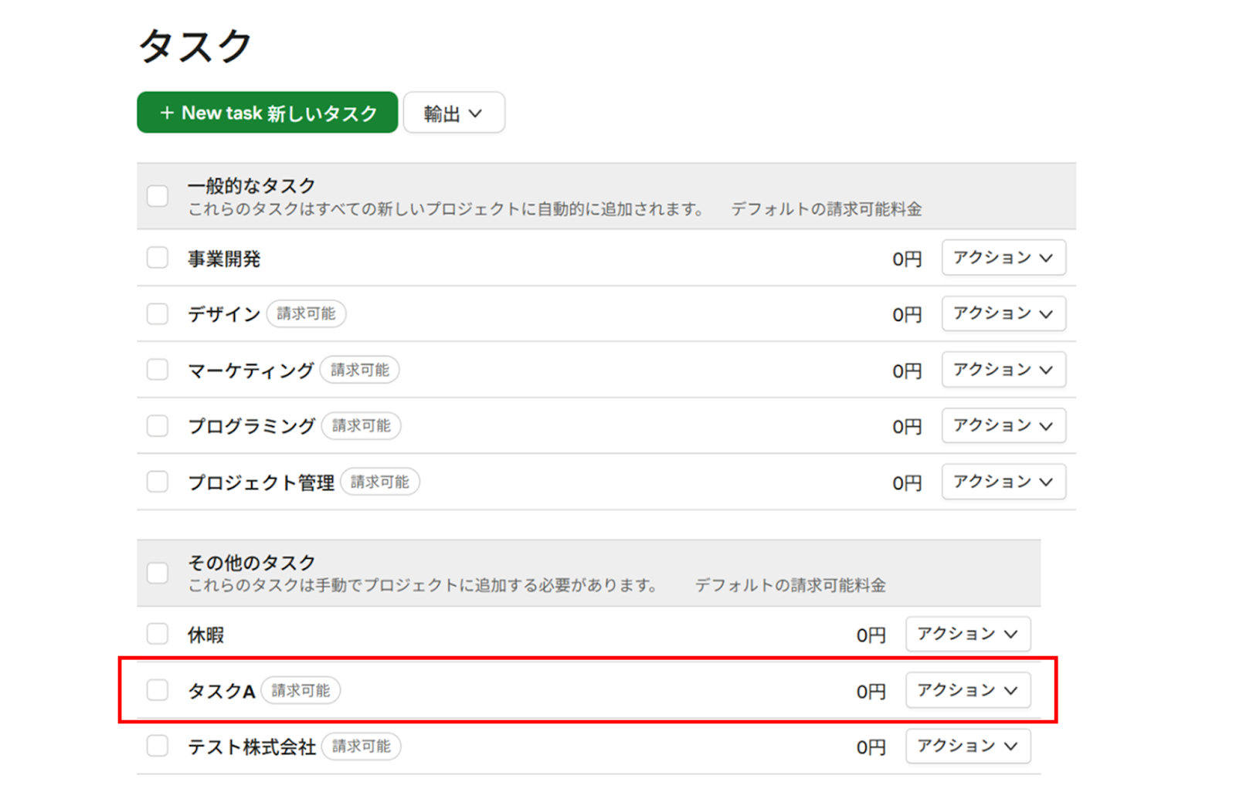Open アクション dropdown for タスクA

point(967,690)
